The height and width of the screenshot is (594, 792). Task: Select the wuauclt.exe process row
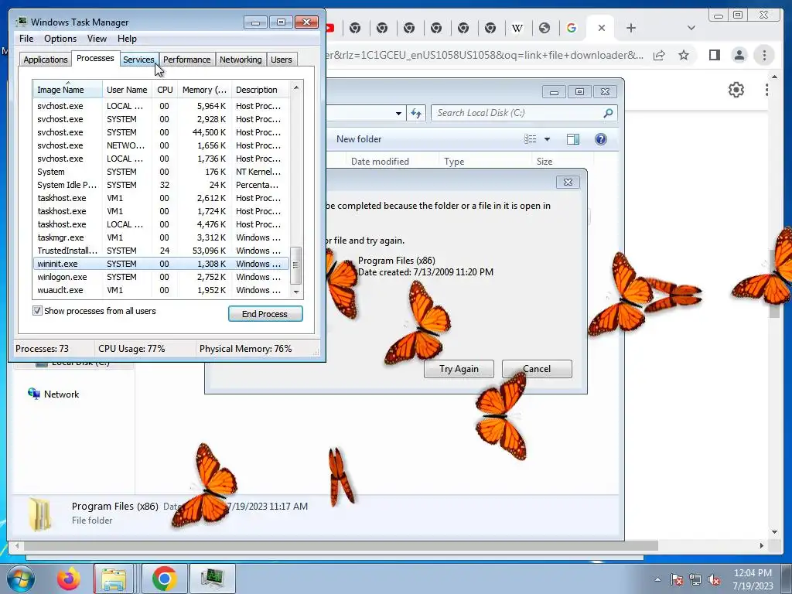[161, 290]
